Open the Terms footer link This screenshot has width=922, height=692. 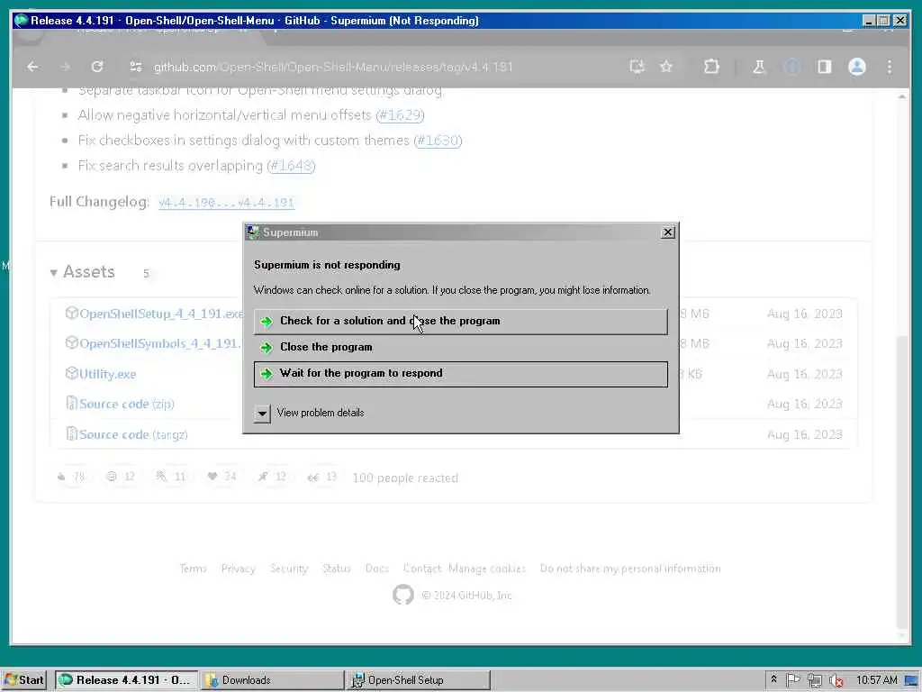pyautogui.click(x=193, y=569)
